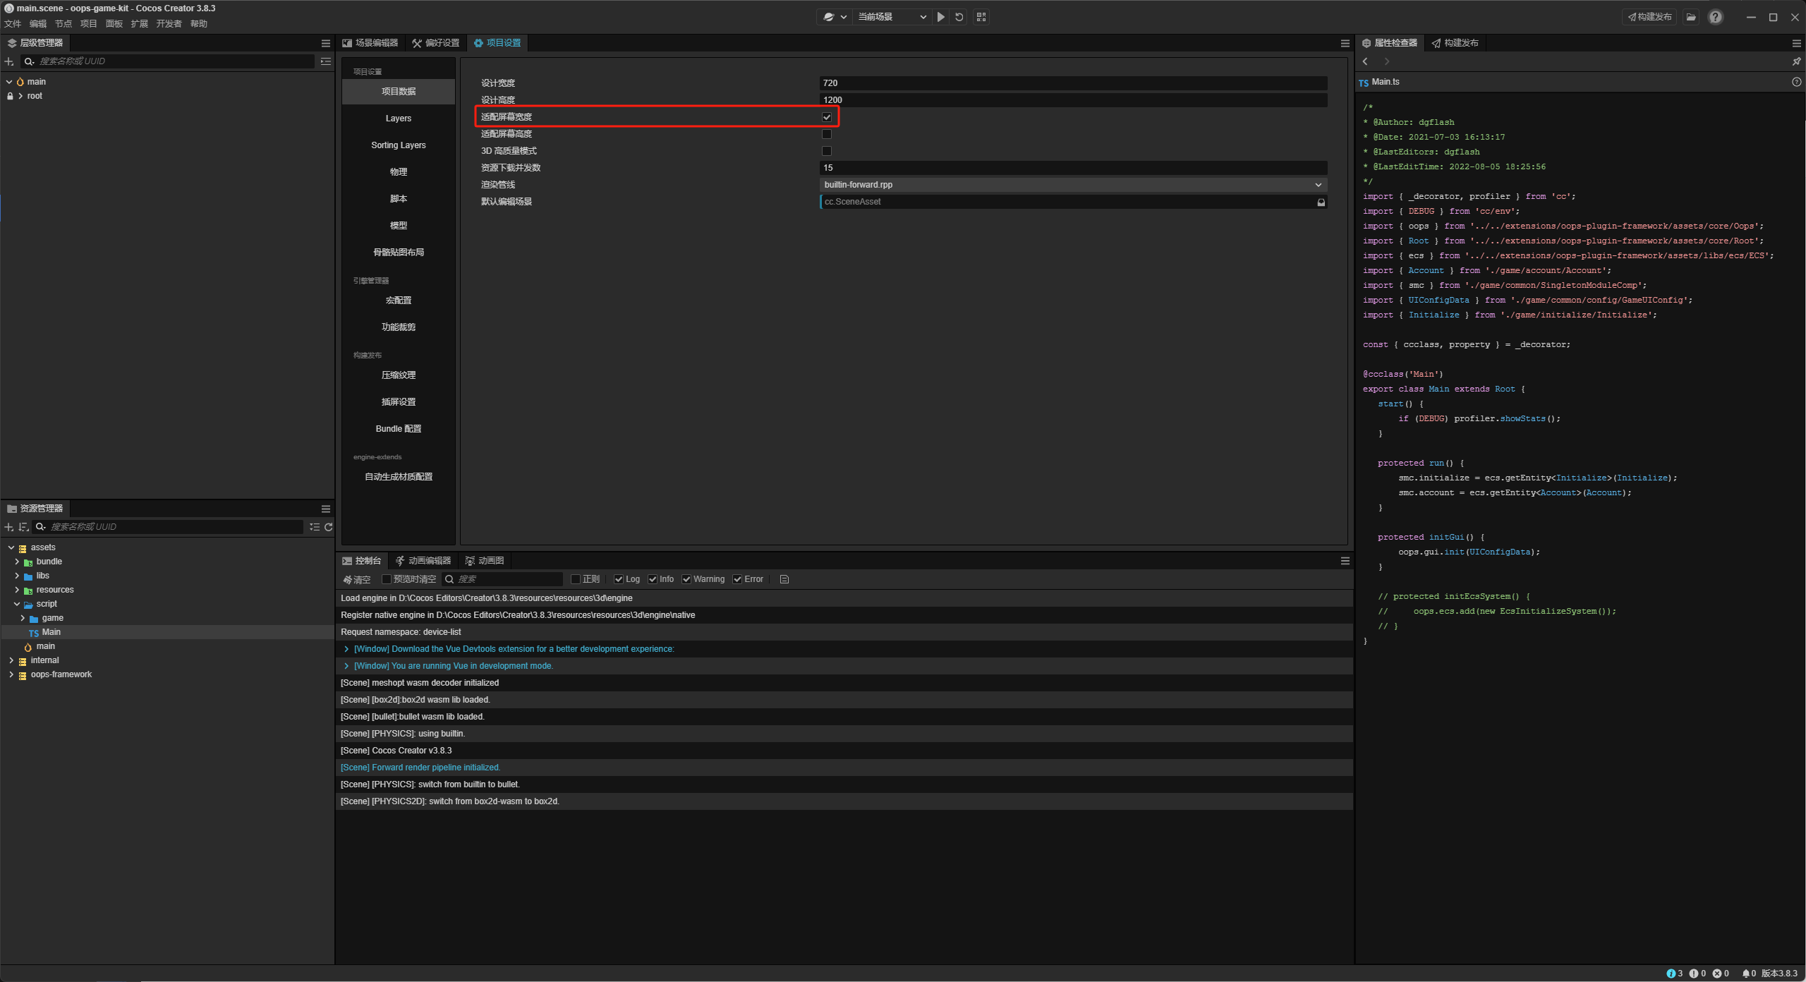Click the 构建发布 button
This screenshot has width=1806, height=982.
tap(1649, 16)
